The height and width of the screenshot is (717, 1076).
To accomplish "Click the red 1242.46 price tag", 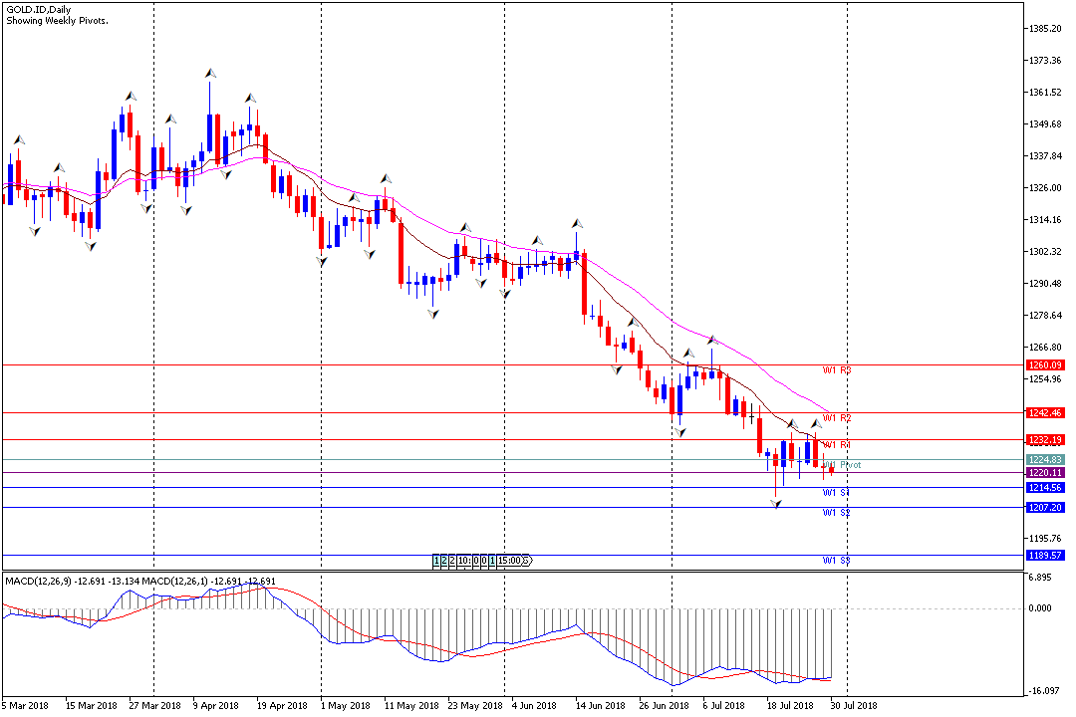I will tap(1045, 413).
